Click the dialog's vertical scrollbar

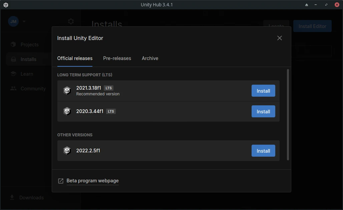pos(288,115)
